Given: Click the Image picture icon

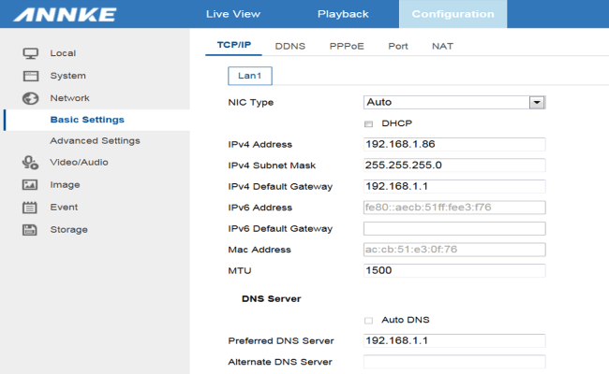Looking at the screenshot, I should click(x=30, y=185).
